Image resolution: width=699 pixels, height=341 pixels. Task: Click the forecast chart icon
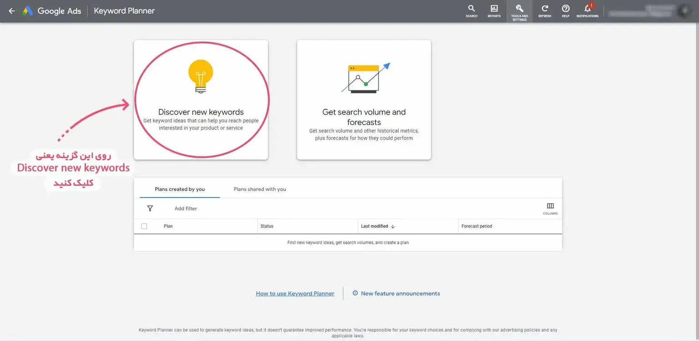click(x=365, y=78)
